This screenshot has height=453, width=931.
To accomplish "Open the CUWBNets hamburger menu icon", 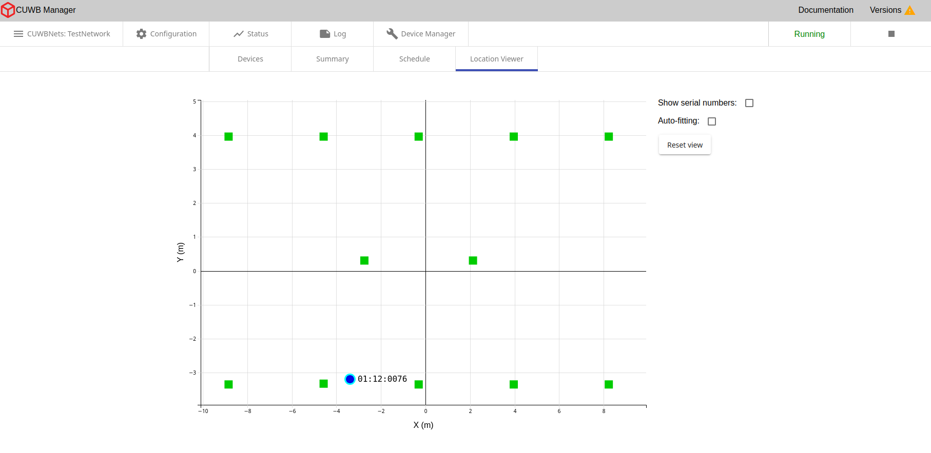I will [x=18, y=34].
